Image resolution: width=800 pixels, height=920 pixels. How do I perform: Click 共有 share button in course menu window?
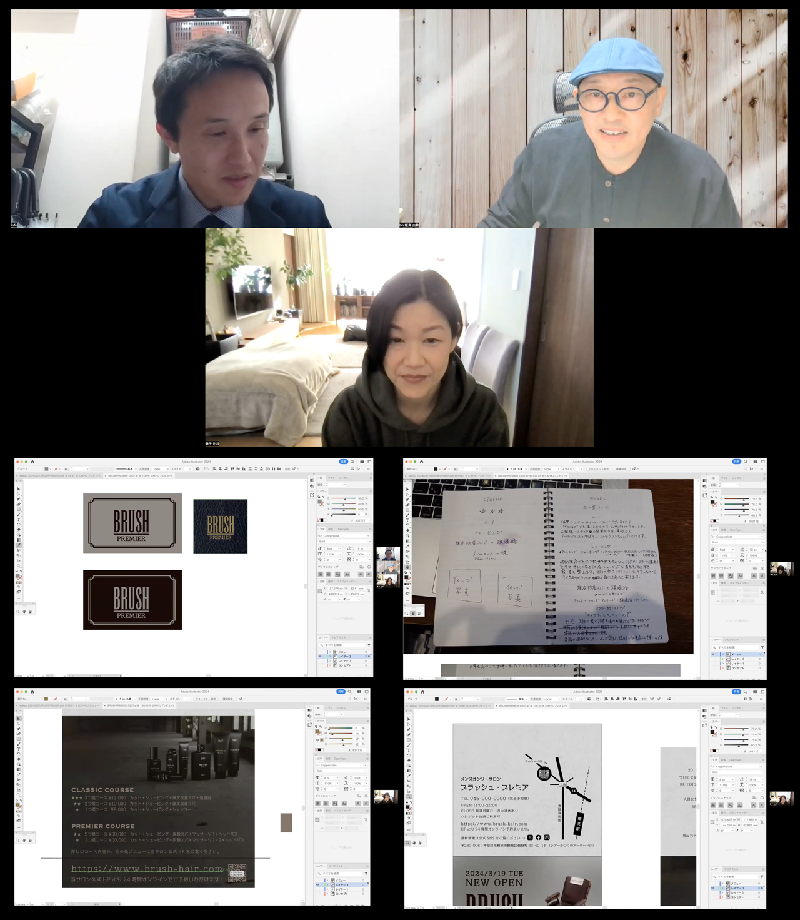(x=341, y=692)
